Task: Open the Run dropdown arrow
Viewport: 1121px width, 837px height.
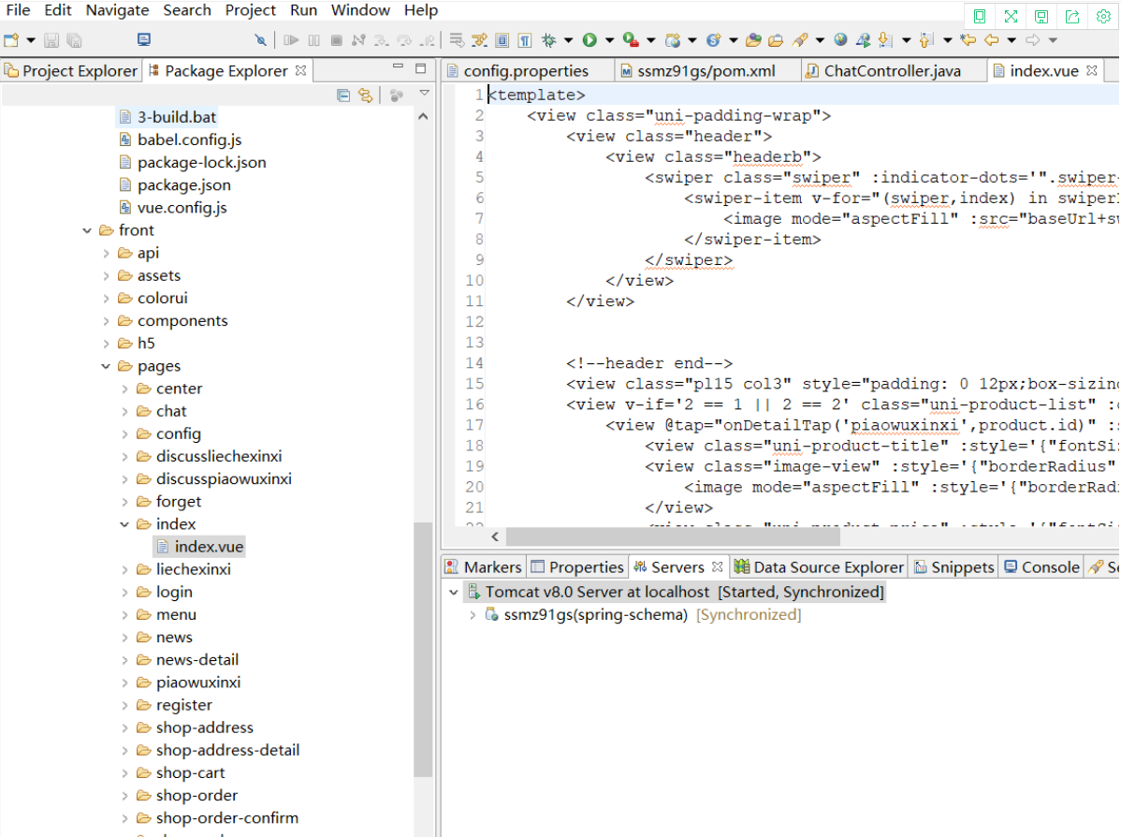Action: 609,40
